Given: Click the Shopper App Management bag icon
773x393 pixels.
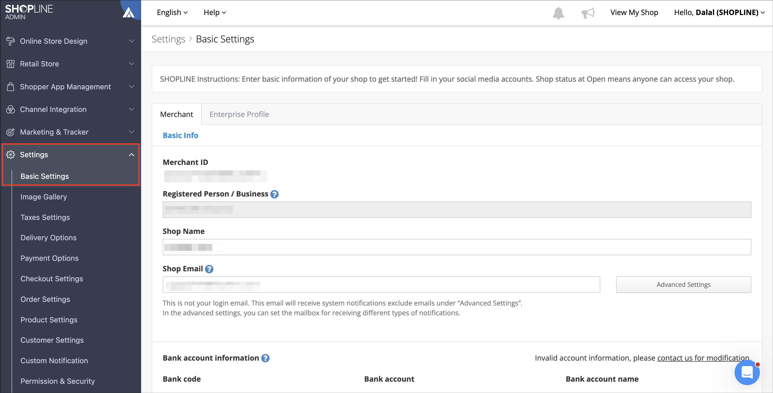Looking at the screenshot, I should click(11, 86).
